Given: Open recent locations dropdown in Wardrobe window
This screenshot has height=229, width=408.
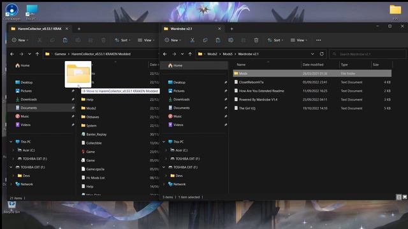Looking at the screenshot, I should [x=182, y=54].
